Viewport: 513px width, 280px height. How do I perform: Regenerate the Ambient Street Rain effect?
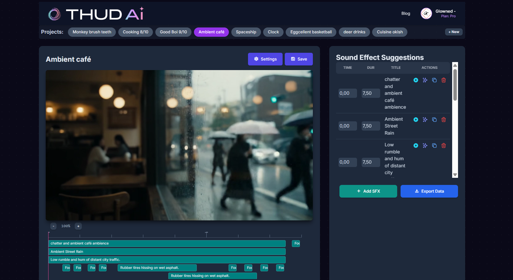(x=425, y=120)
